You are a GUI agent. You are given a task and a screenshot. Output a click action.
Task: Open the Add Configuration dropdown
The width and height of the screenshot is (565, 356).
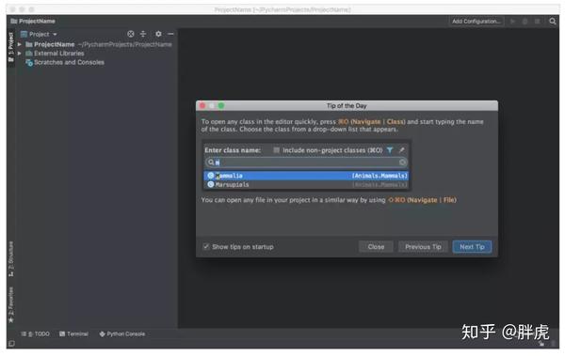tap(476, 22)
